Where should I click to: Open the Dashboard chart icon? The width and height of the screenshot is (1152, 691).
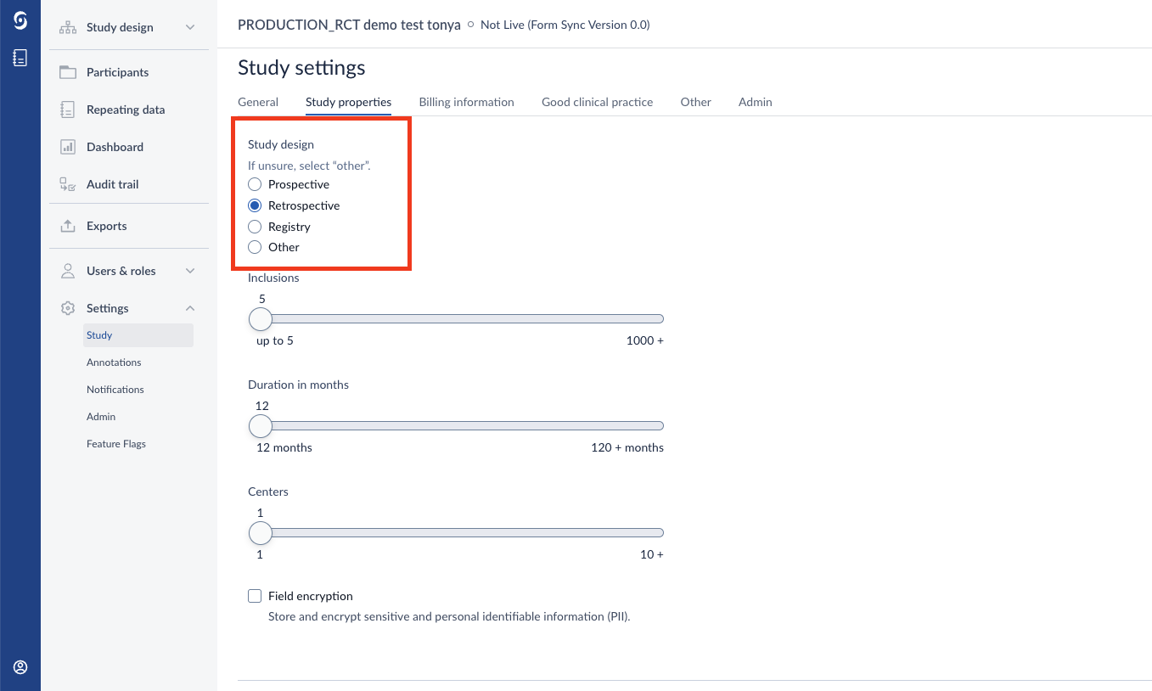click(x=68, y=147)
